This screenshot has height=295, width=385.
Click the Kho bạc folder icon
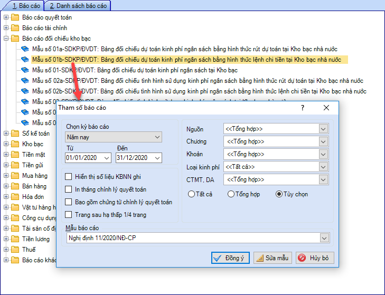coord(15,144)
